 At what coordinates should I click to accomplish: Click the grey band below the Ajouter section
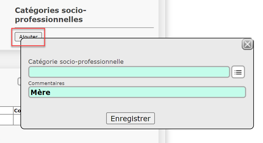(10, 59)
